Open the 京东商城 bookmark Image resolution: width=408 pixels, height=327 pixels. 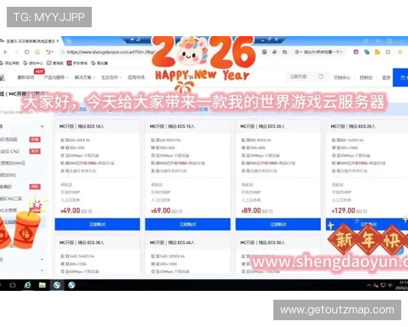[77, 63]
